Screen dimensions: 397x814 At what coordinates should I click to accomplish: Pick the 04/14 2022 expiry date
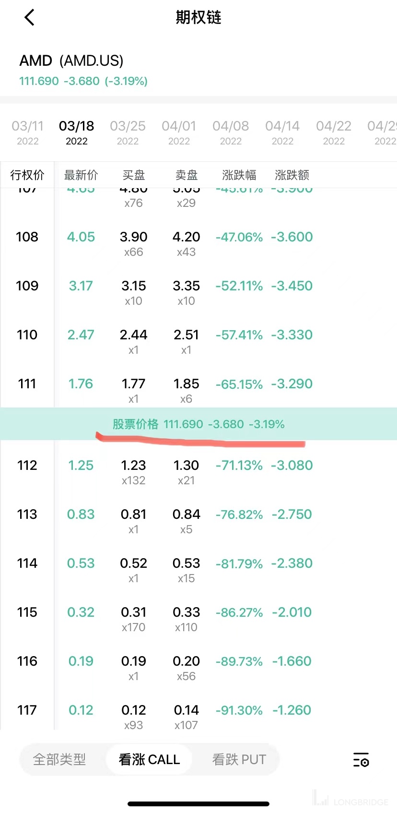click(x=282, y=132)
